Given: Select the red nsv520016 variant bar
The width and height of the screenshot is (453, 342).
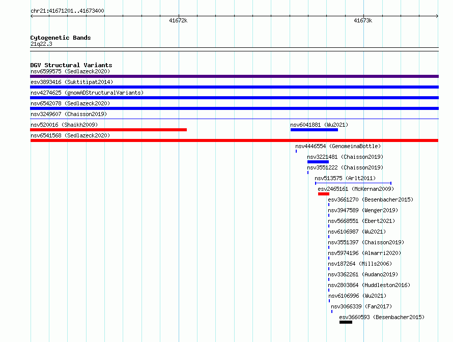Looking at the screenshot, I should click(108, 130).
